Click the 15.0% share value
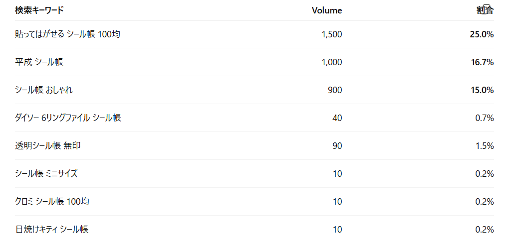This screenshot has height=251, width=510. [x=482, y=90]
